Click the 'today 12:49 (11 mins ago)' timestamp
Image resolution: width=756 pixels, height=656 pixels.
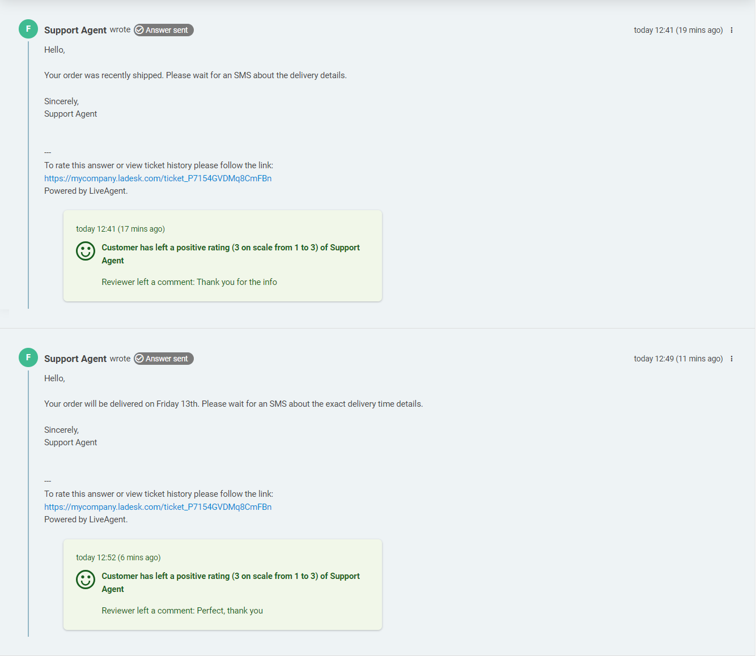678,359
